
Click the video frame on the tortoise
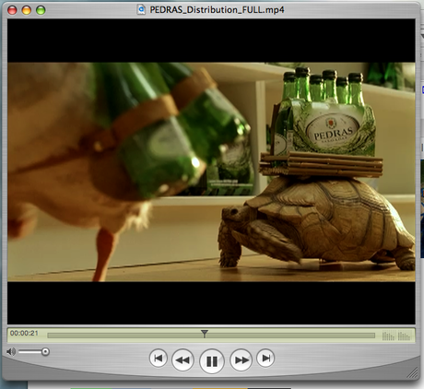coord(316,224)
